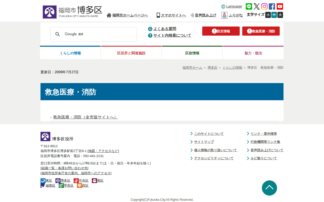Click the 救急医療・消防 red button

coord(261,31)
